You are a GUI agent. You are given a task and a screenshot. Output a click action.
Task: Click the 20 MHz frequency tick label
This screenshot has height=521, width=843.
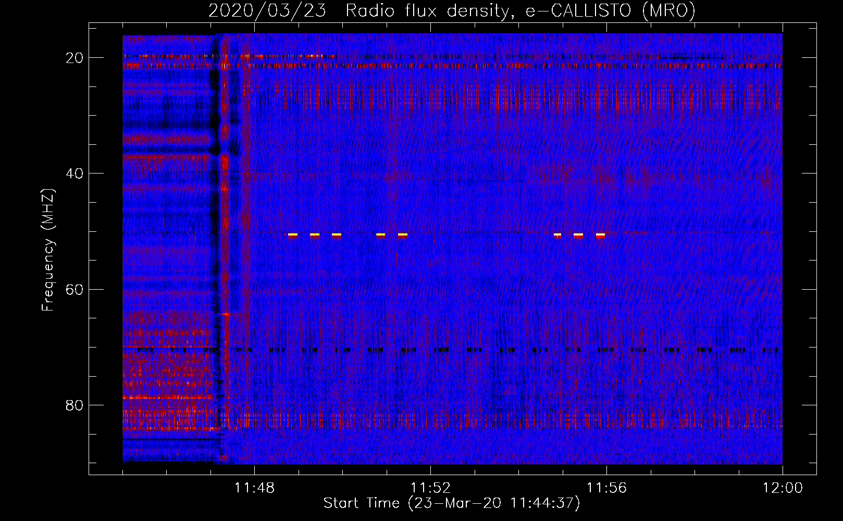[x=75, y=58]
